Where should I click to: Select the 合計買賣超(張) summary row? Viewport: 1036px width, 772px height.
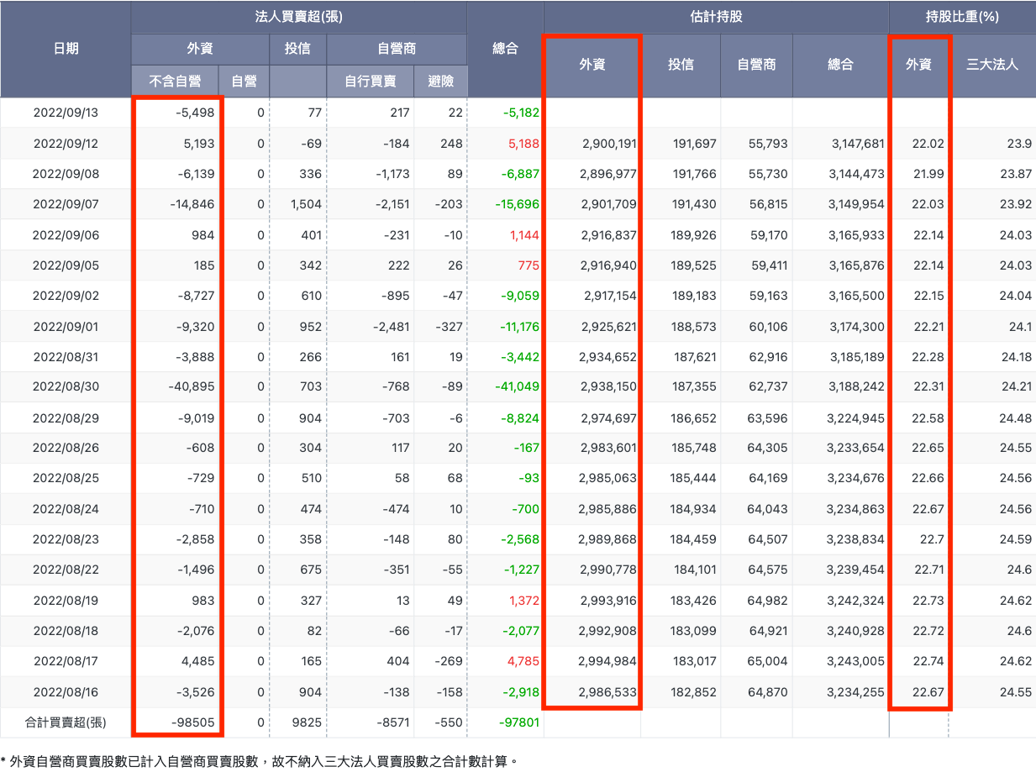point(65,721)
